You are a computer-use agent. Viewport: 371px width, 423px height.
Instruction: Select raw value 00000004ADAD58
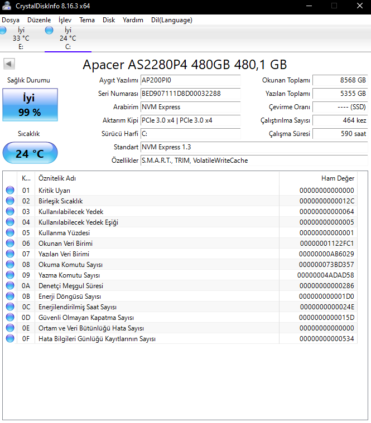pos(326,275)
